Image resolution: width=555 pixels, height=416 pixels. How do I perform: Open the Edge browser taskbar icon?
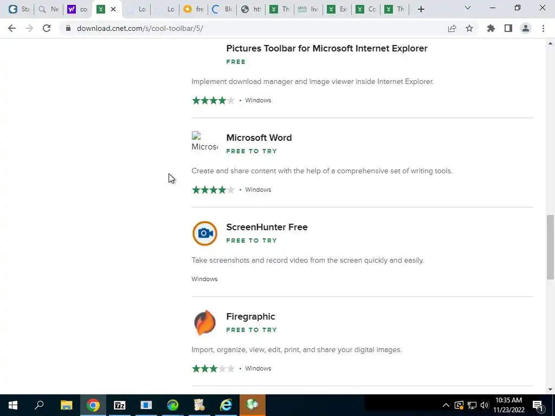[173, 405]
